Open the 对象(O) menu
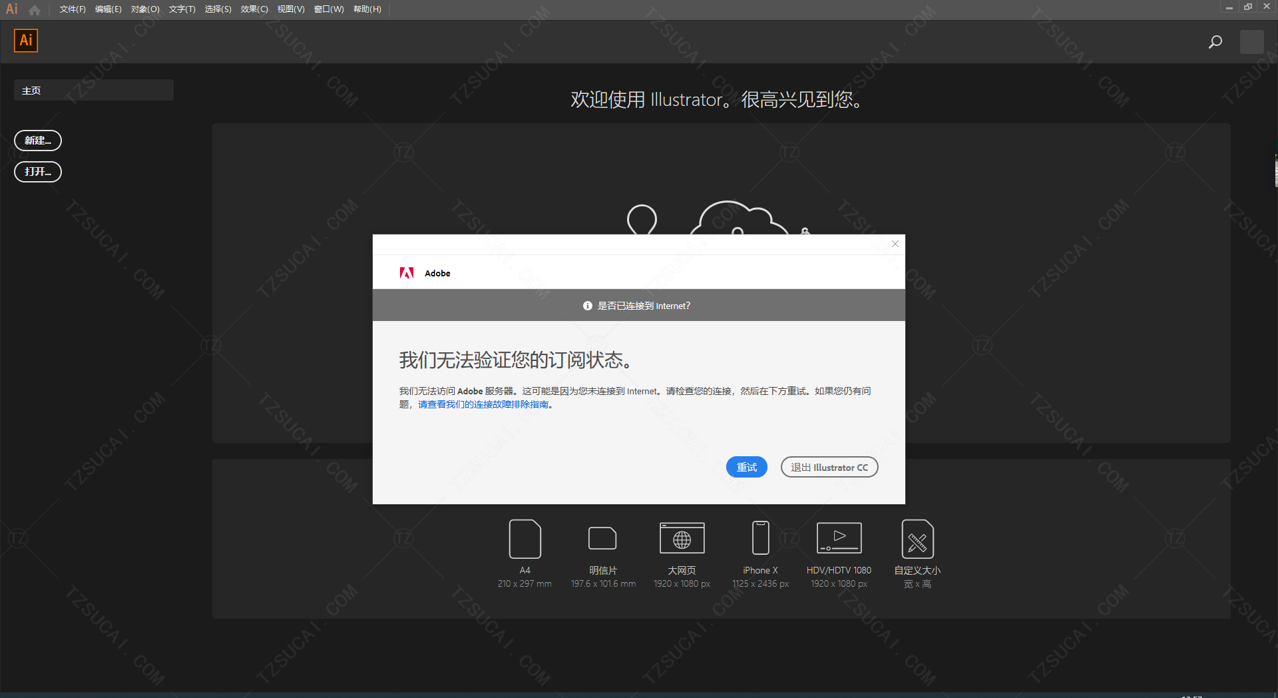The image size is (1278, 698). pos(145,9)
